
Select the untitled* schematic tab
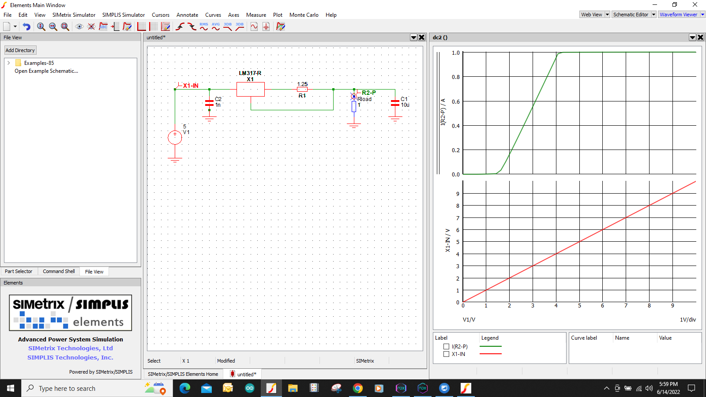click(x=243, y=374)
